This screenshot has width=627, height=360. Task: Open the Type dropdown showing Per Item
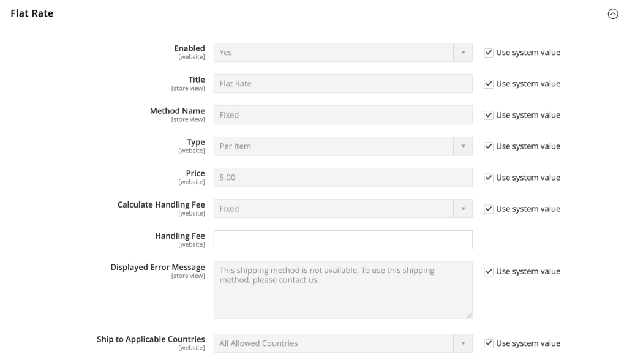tap(343, 146)
